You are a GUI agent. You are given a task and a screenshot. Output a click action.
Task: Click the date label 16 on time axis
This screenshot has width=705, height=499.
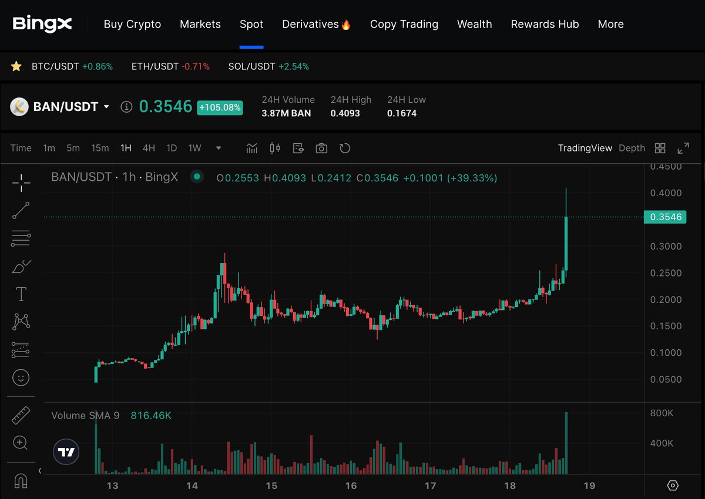coord(351,485)
